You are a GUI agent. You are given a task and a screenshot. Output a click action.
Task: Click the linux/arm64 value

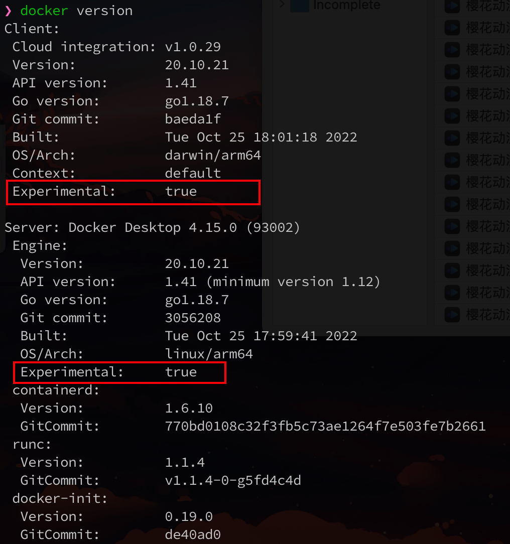[209, 354]
